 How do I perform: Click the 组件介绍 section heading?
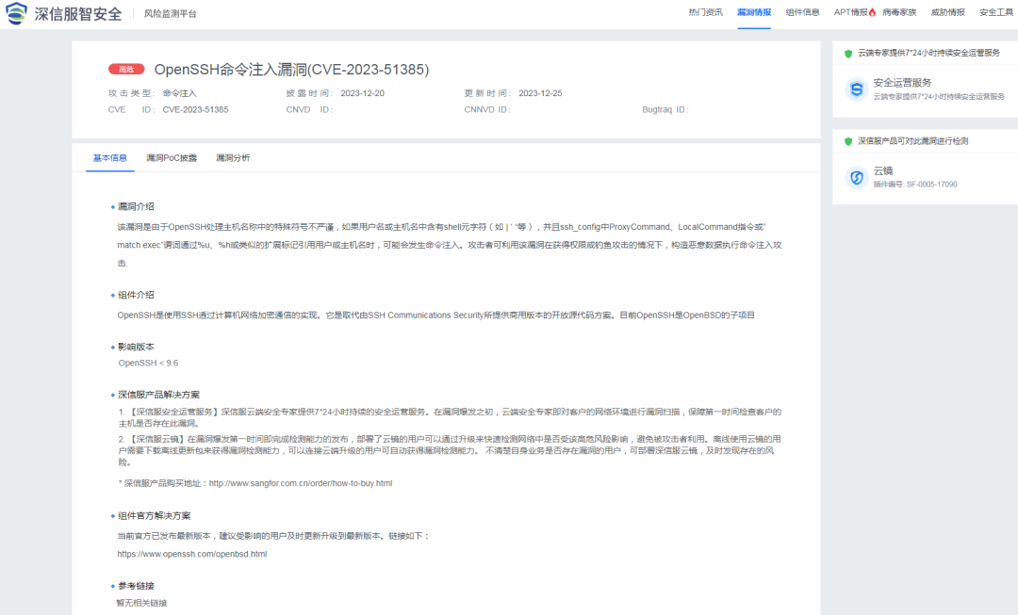click(136, 295)
